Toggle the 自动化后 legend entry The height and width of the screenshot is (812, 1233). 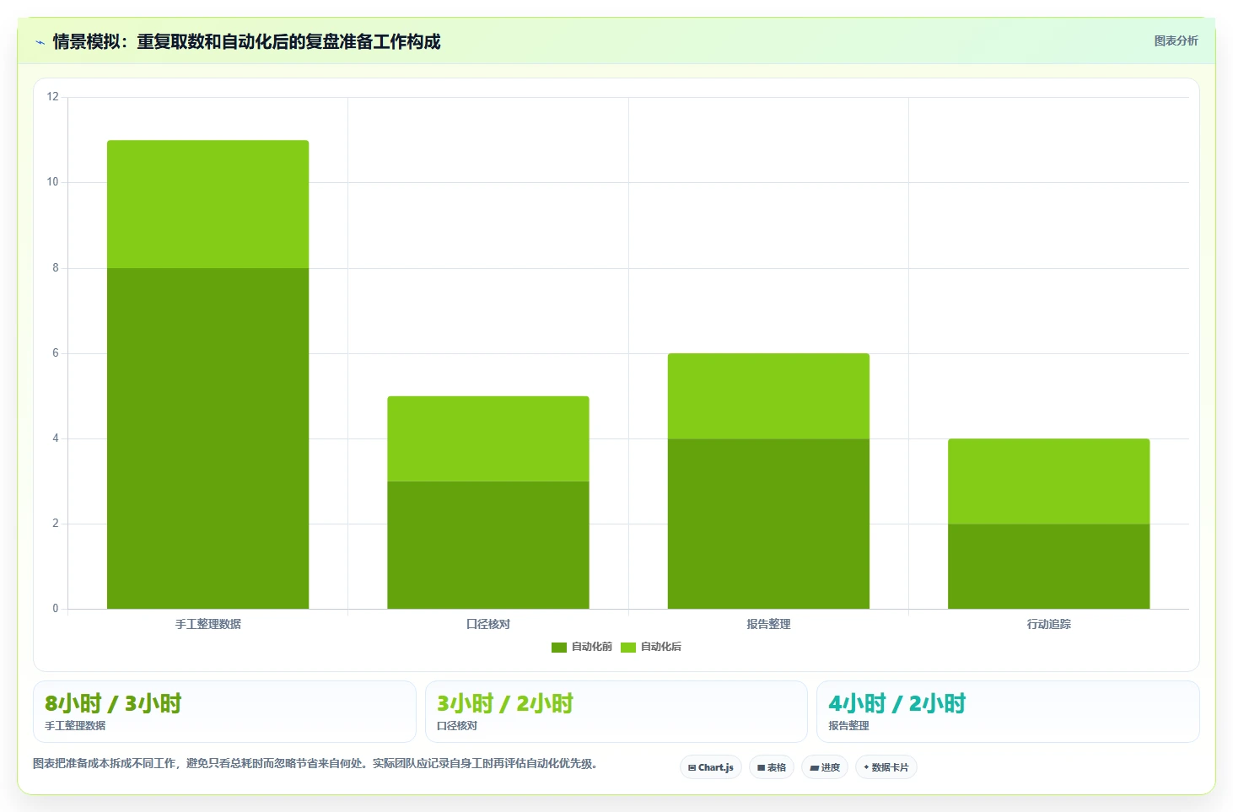[x=651, y=647]
